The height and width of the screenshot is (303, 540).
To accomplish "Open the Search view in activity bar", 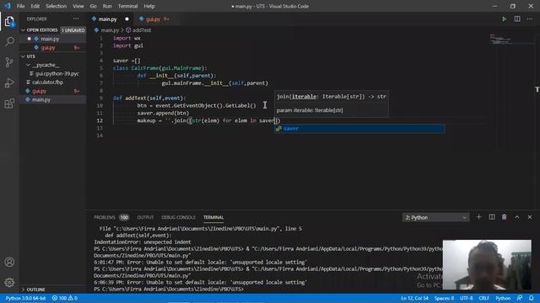I will tap(9, 42).
